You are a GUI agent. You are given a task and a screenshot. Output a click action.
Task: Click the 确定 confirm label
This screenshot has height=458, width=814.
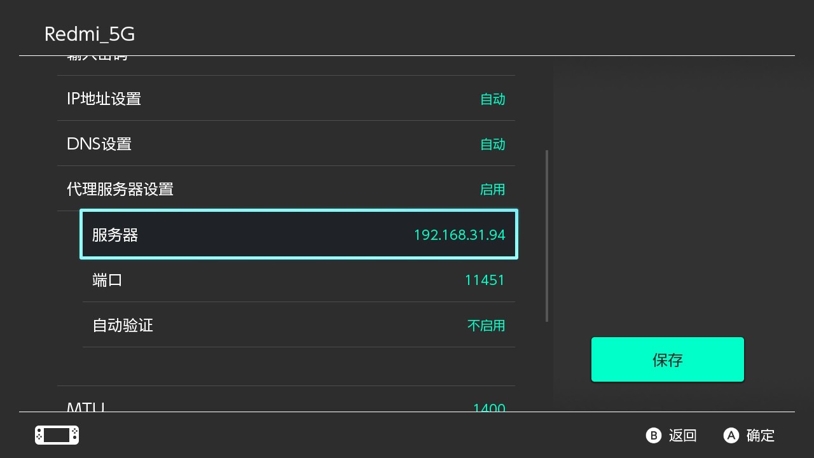760,436
